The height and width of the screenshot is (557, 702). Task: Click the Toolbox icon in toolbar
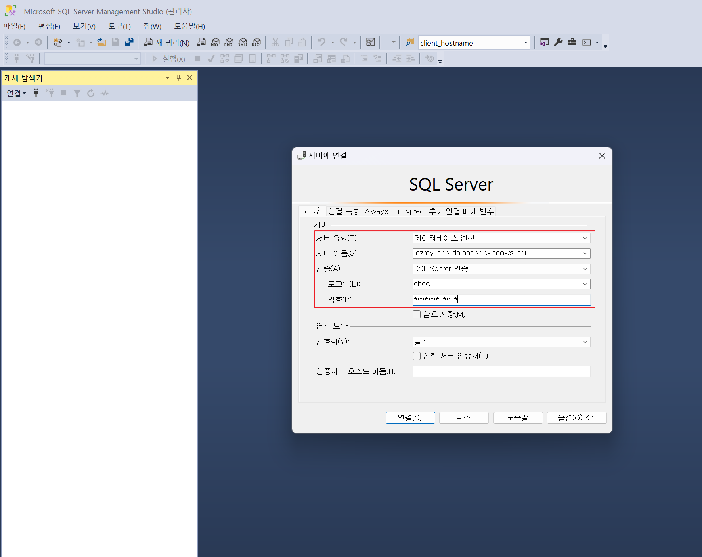[x=572, y=42]
